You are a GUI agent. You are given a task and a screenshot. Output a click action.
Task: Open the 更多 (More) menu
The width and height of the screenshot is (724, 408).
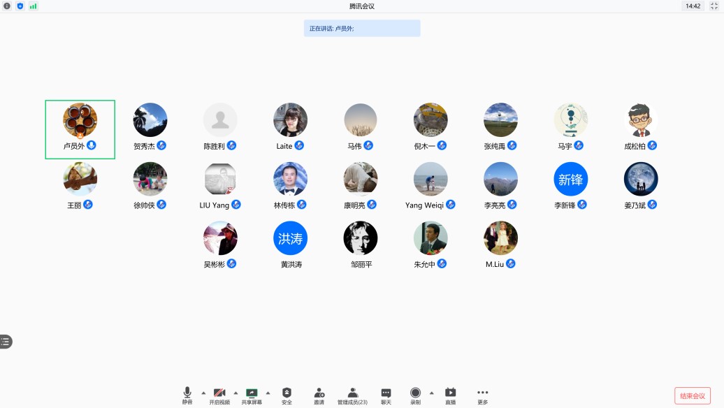[x=483, y=393]
